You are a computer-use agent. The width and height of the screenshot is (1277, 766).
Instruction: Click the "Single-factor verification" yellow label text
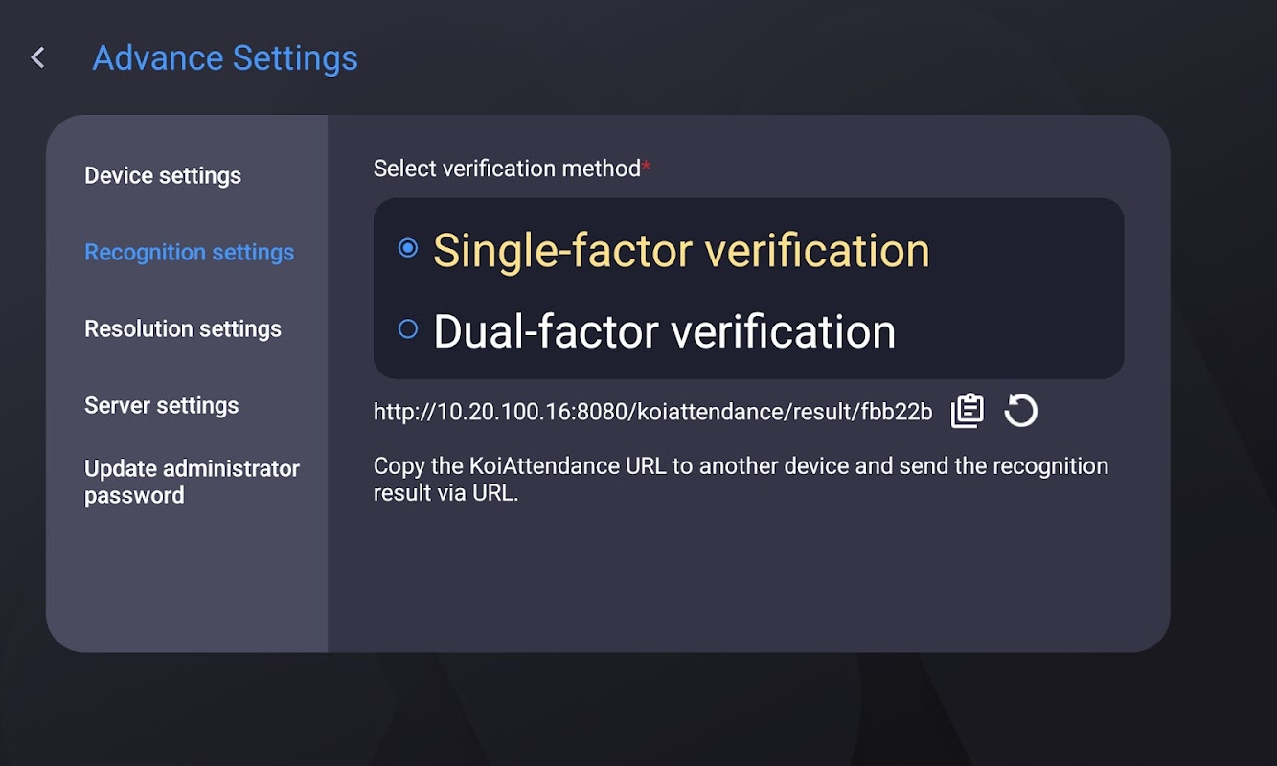681,251
